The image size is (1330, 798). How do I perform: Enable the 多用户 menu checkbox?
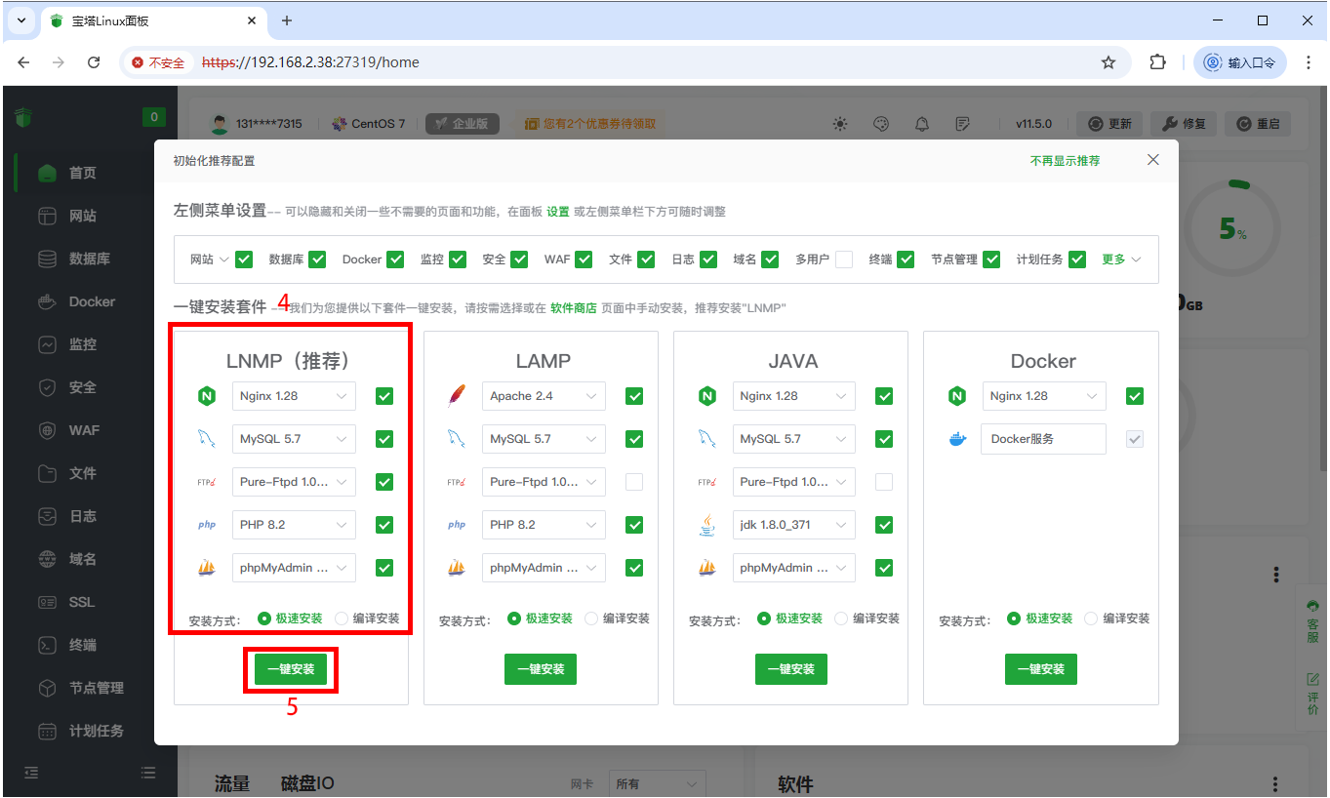(844, 259)
